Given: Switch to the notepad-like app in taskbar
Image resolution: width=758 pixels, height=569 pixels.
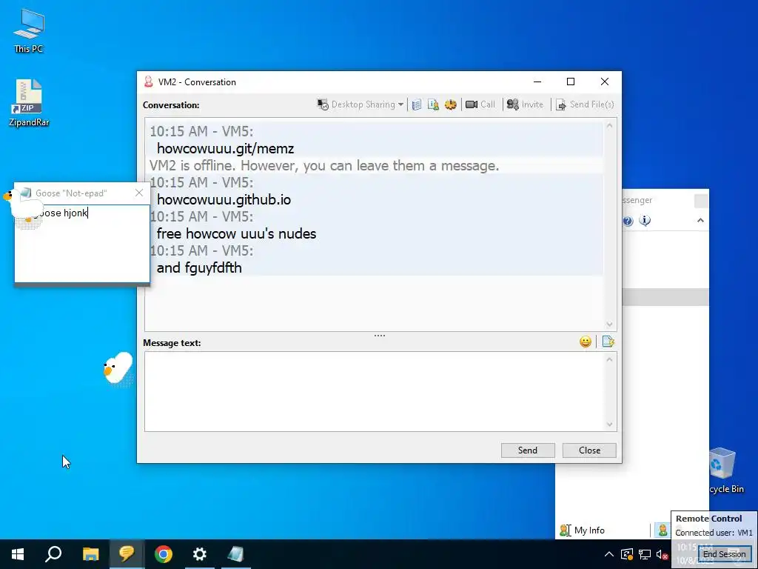Looking at the screenshot, I should (236, 554).
